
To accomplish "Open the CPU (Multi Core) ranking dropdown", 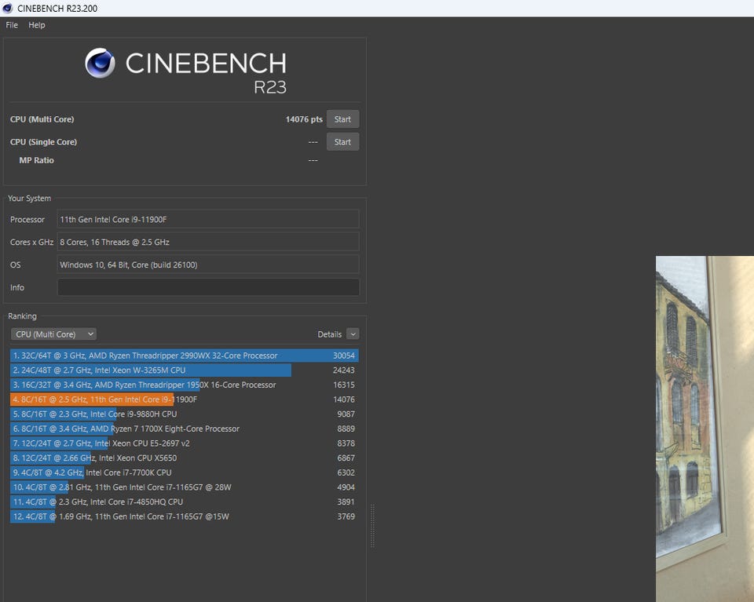I will click(x=53, y=334).
